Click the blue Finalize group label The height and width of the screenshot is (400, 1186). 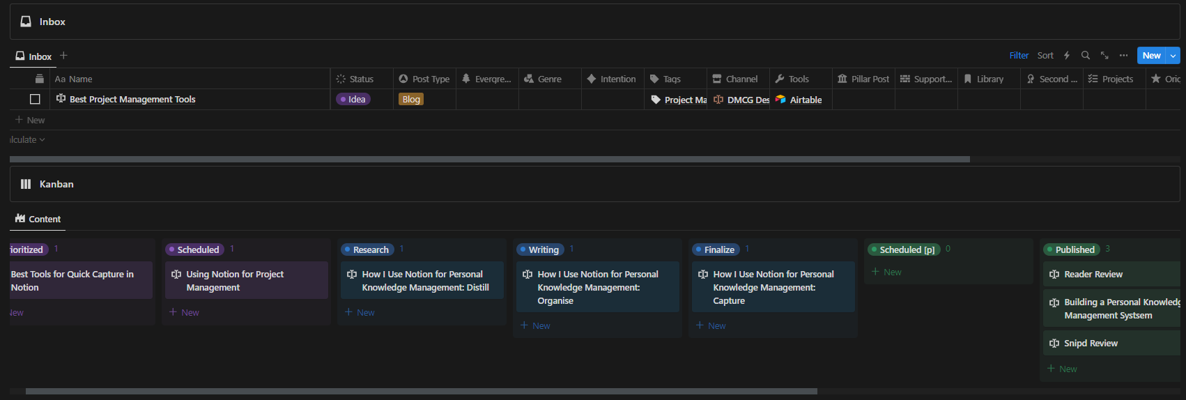[715, 249]
